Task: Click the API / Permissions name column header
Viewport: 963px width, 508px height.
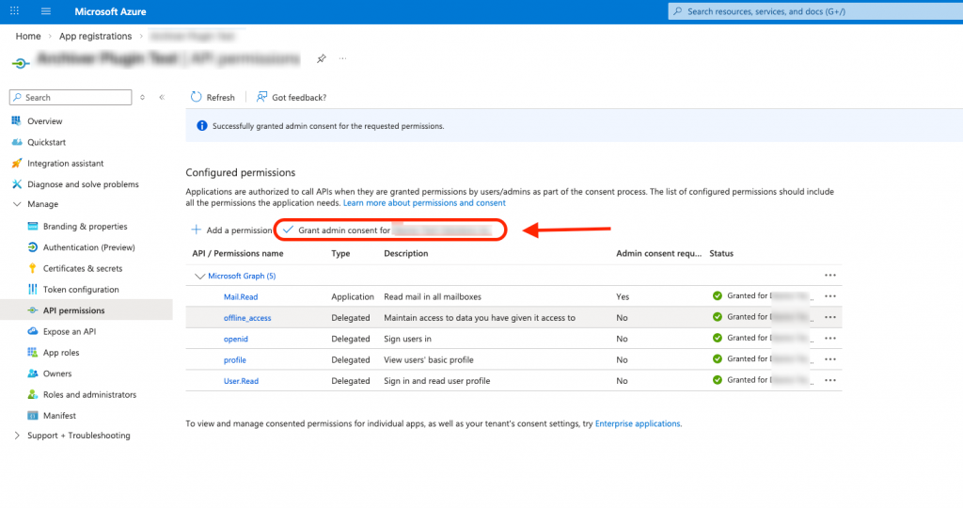Action: pyautogui.click(x=237, y=253)
